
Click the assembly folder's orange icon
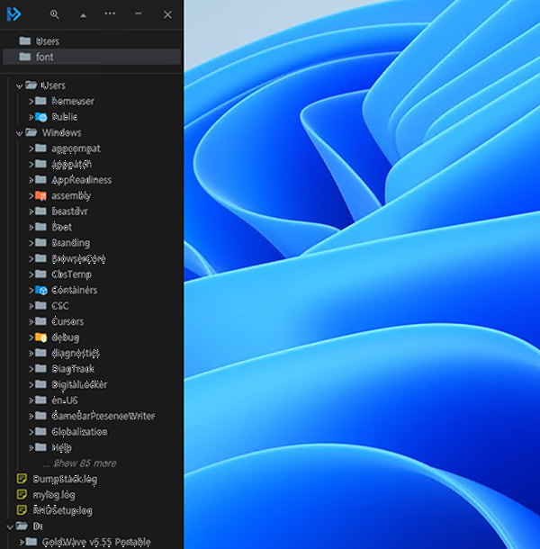[41, 195]
